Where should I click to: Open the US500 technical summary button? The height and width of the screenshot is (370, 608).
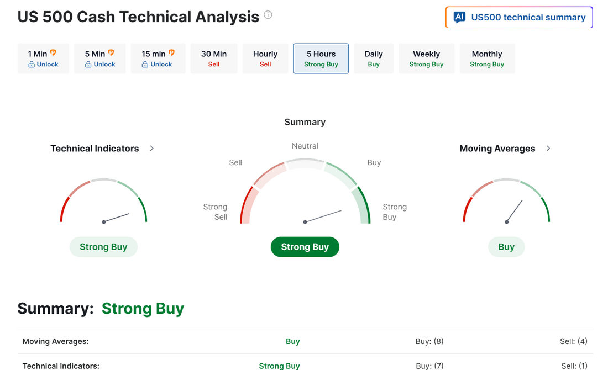click(x=519, y=17)
